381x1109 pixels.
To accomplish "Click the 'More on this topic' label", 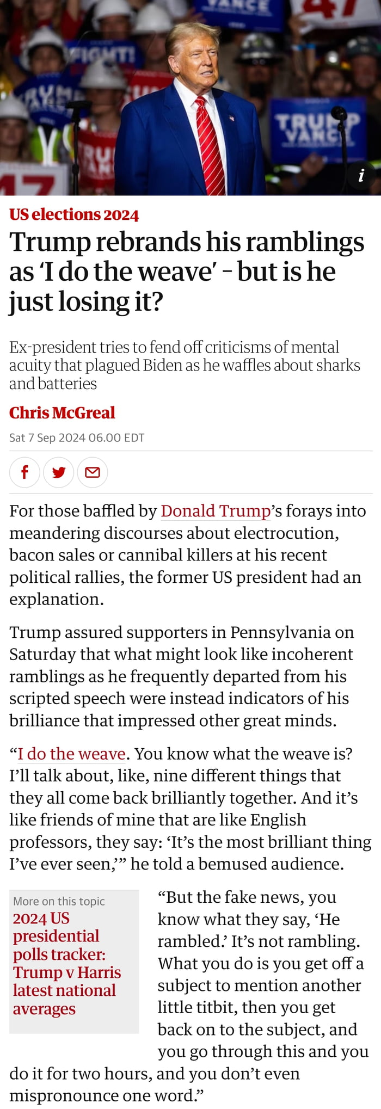I will tap(59, 901).
